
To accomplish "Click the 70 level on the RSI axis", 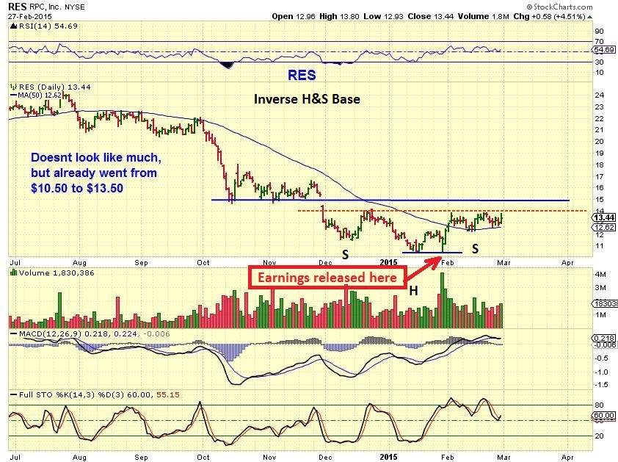I will click(599, 41).
